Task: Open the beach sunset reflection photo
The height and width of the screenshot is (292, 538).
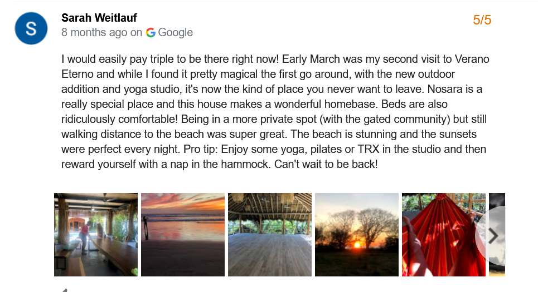Action: [x=183, y=235]
